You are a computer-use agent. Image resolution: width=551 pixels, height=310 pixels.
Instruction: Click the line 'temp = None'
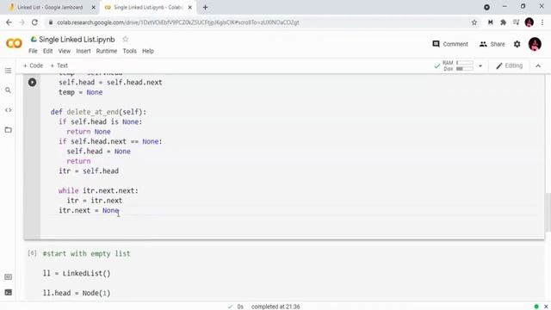coord(80,92)
